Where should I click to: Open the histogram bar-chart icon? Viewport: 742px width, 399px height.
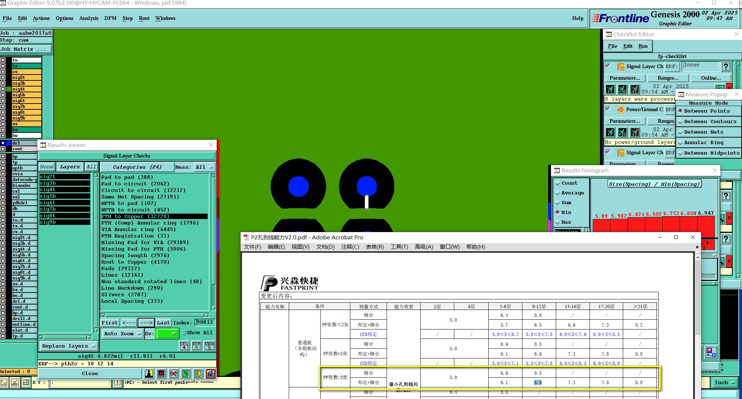click(x=210, y=373)
